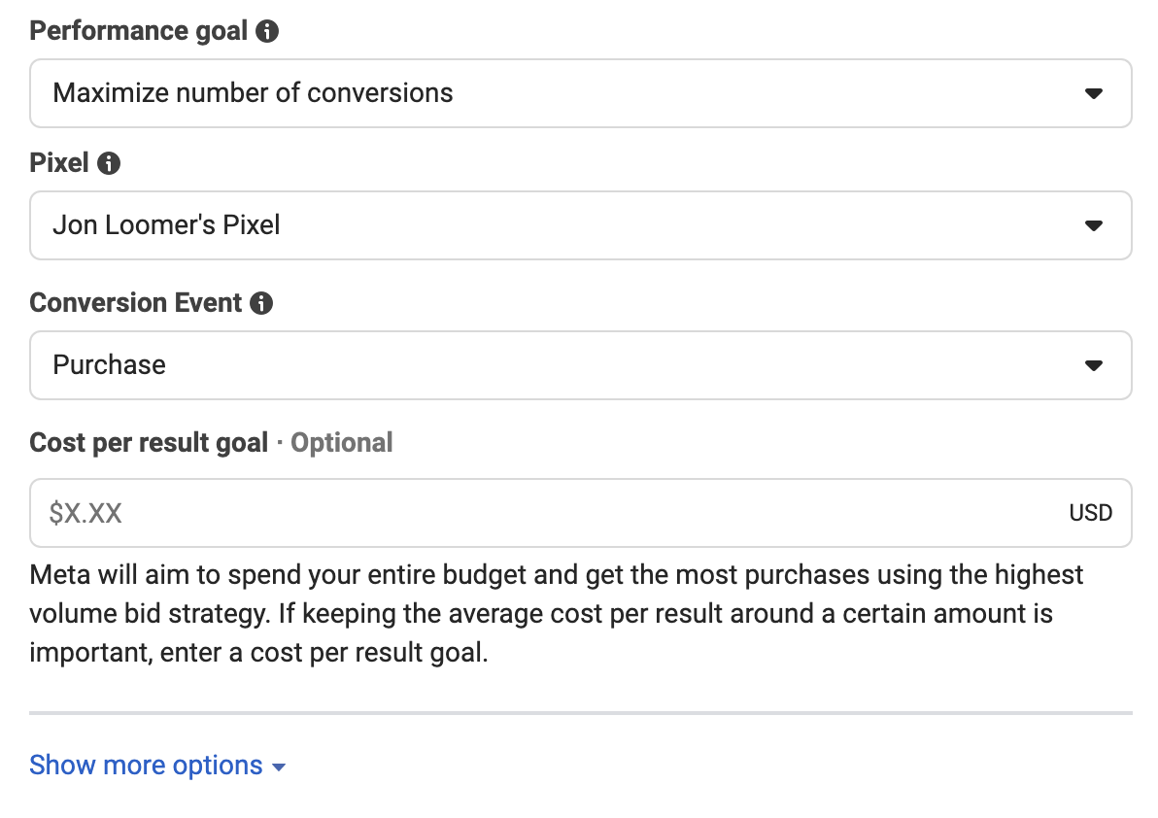Click the USD currency label
This screenshot has height=818, width=1158.
[x=1090, y=513]
